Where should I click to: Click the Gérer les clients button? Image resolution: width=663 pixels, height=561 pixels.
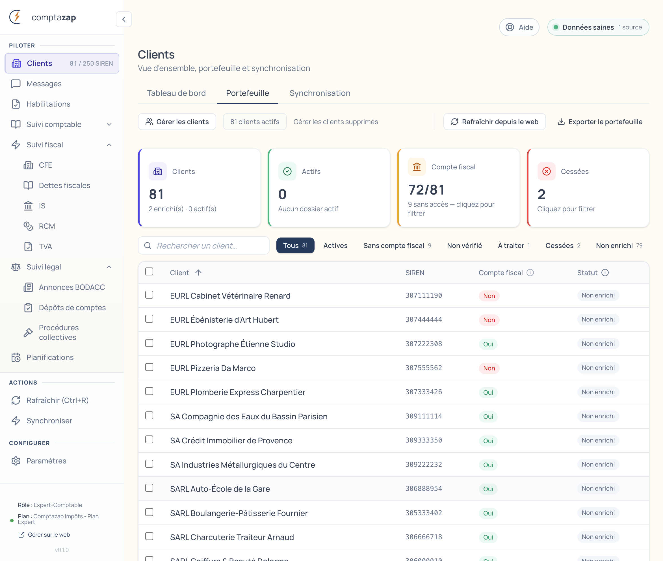[x=177, y=122]
